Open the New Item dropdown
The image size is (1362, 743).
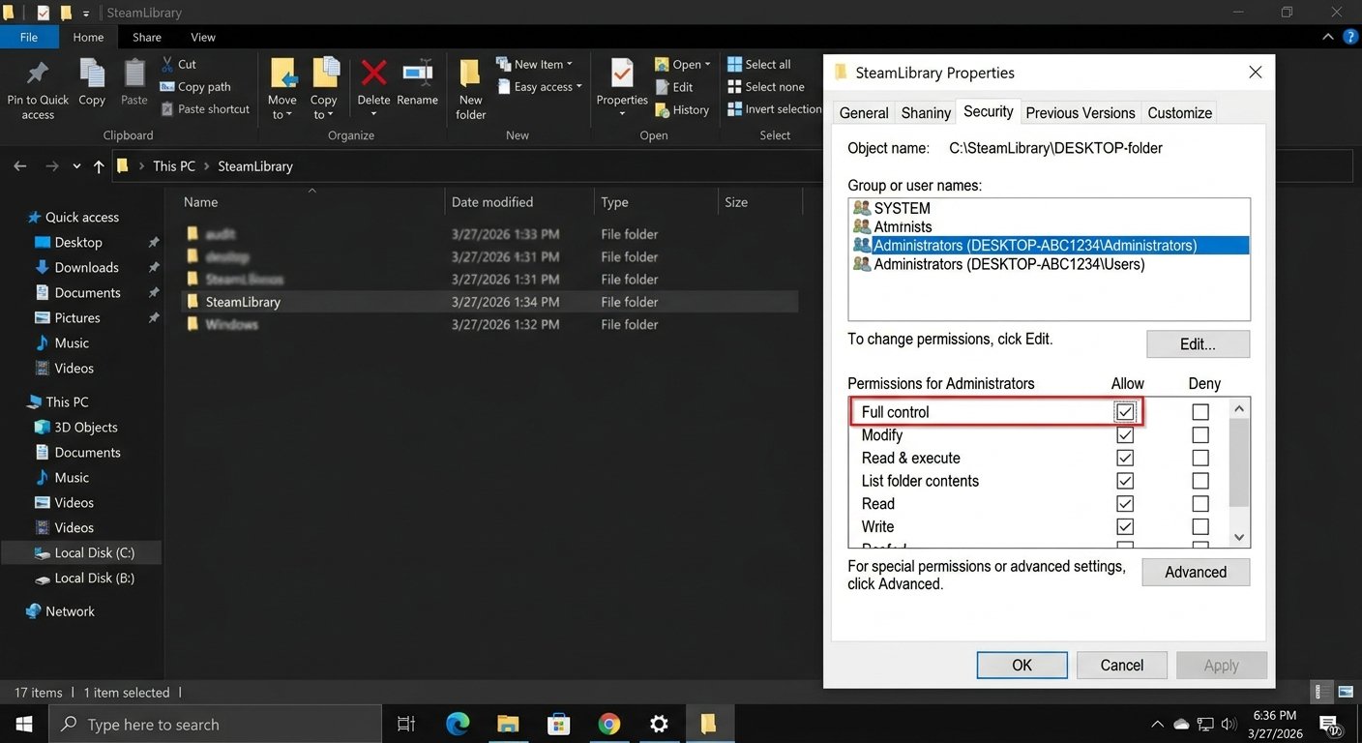pyautogui.click(x=538, y=63)
